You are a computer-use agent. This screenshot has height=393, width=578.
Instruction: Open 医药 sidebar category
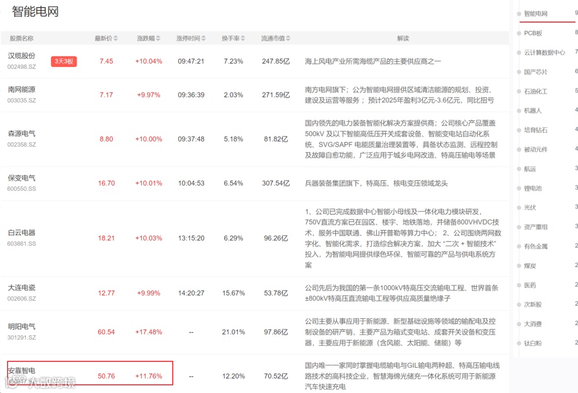(x=529, y=286)
